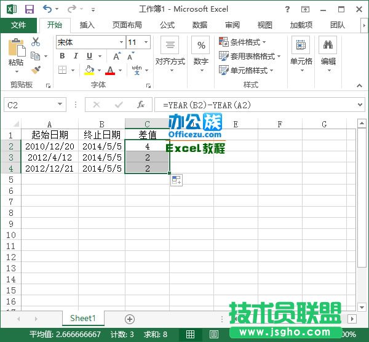Screen dimensions: 369x342
Task: Switch to the 公式 Formulas tab
Action: coord(167,25)
